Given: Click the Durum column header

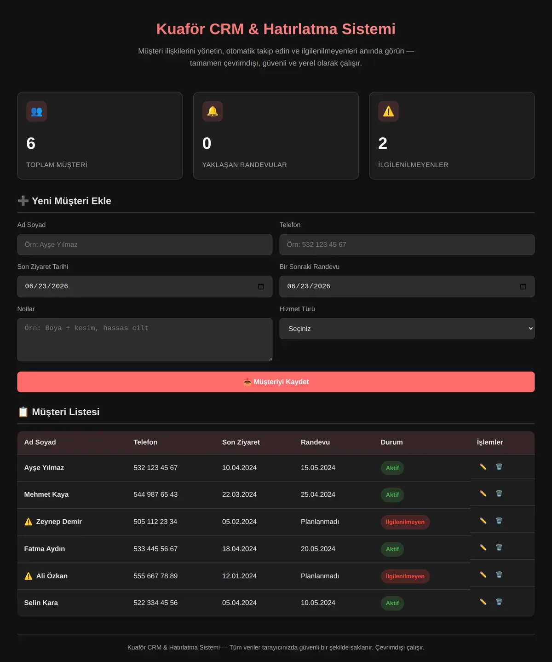Looking at the screenshot, I should pyautogui.click(x=391, y=442).
